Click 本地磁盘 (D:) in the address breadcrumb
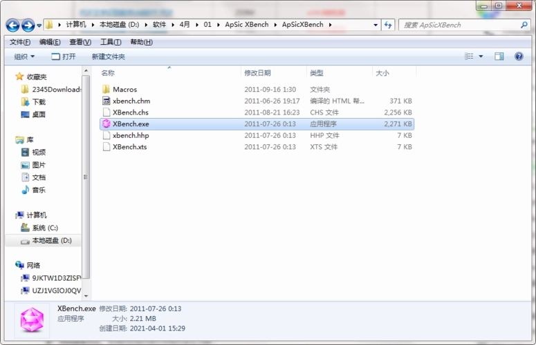 tap(119, 25)
